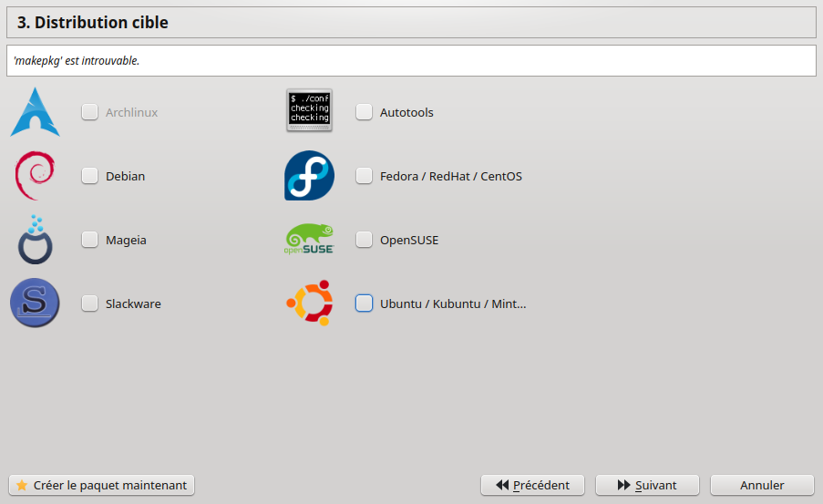Click the Ubuntu / Kubuntu / Mint... label
The height and width of the screenshot is (504, 823).
click(453, 304)
